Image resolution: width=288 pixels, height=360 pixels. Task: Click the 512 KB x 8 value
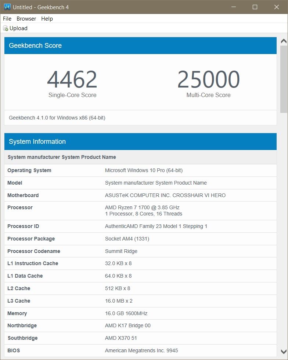(x=118, y=288)
